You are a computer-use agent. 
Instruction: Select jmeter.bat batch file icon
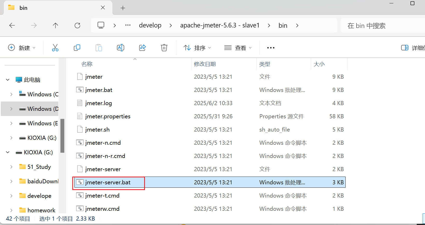pos(80,90)
